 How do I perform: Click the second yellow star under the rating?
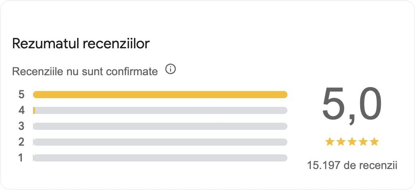(341, 142)
